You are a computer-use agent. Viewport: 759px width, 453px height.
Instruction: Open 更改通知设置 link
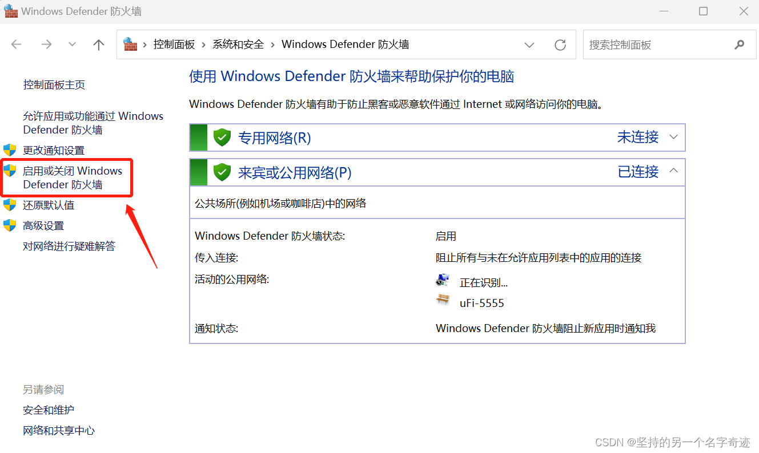54,151
